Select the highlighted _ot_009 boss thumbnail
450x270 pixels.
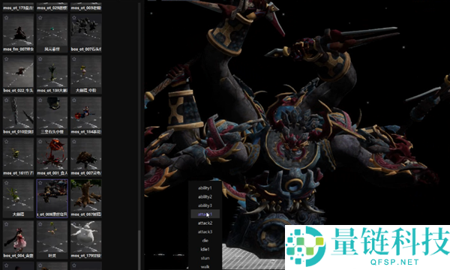point(52,198)
